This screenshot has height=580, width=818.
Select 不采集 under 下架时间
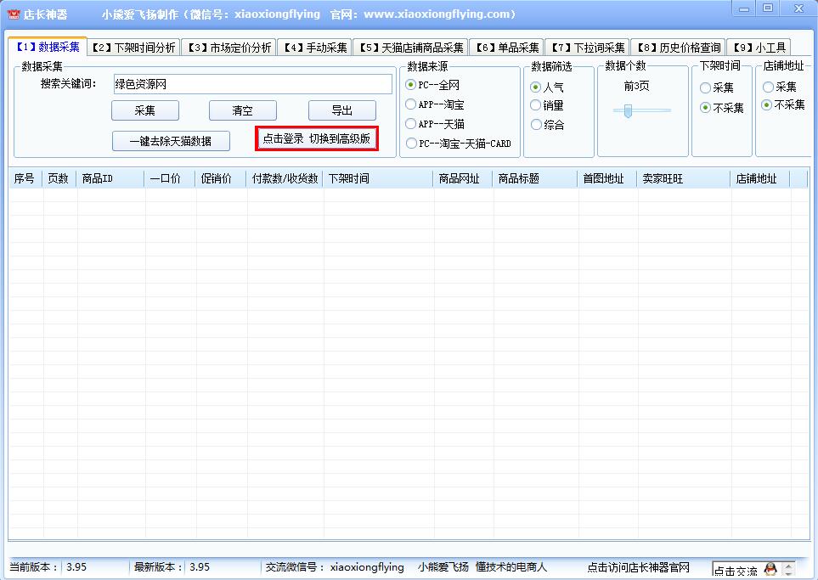pos(722,108)
